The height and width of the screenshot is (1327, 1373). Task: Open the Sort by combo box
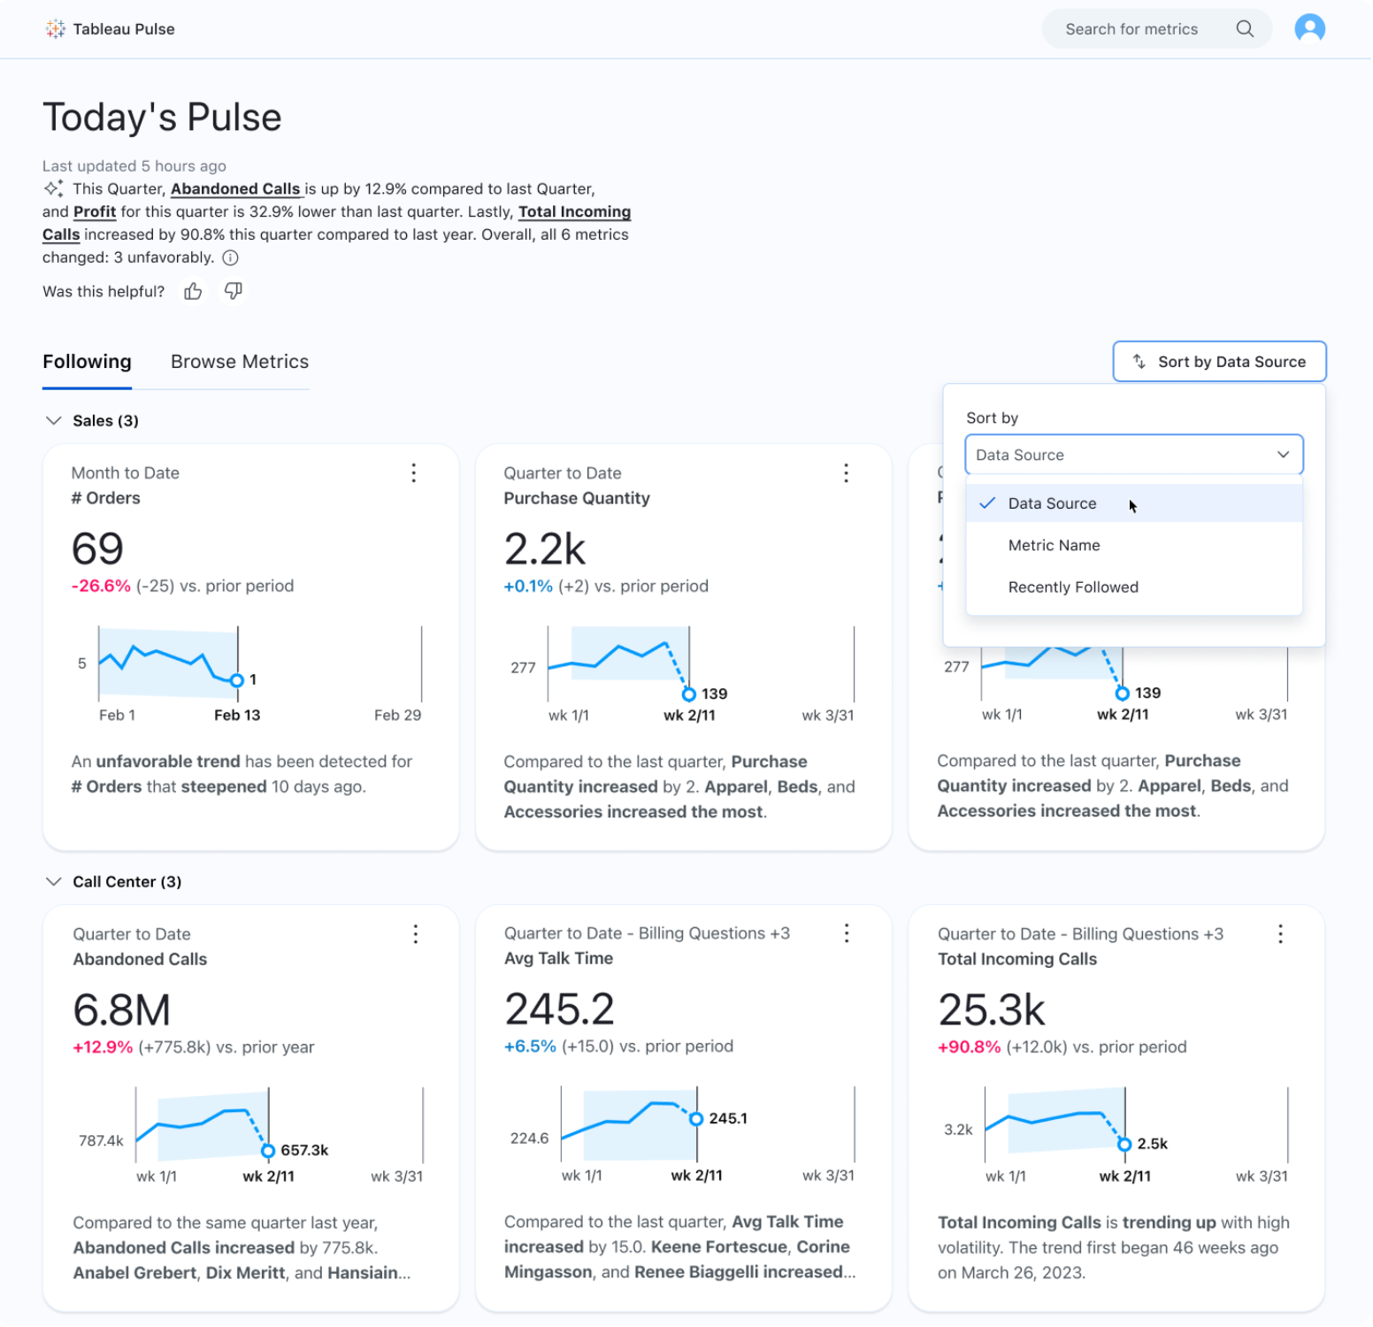click(x=1133, y=455)
